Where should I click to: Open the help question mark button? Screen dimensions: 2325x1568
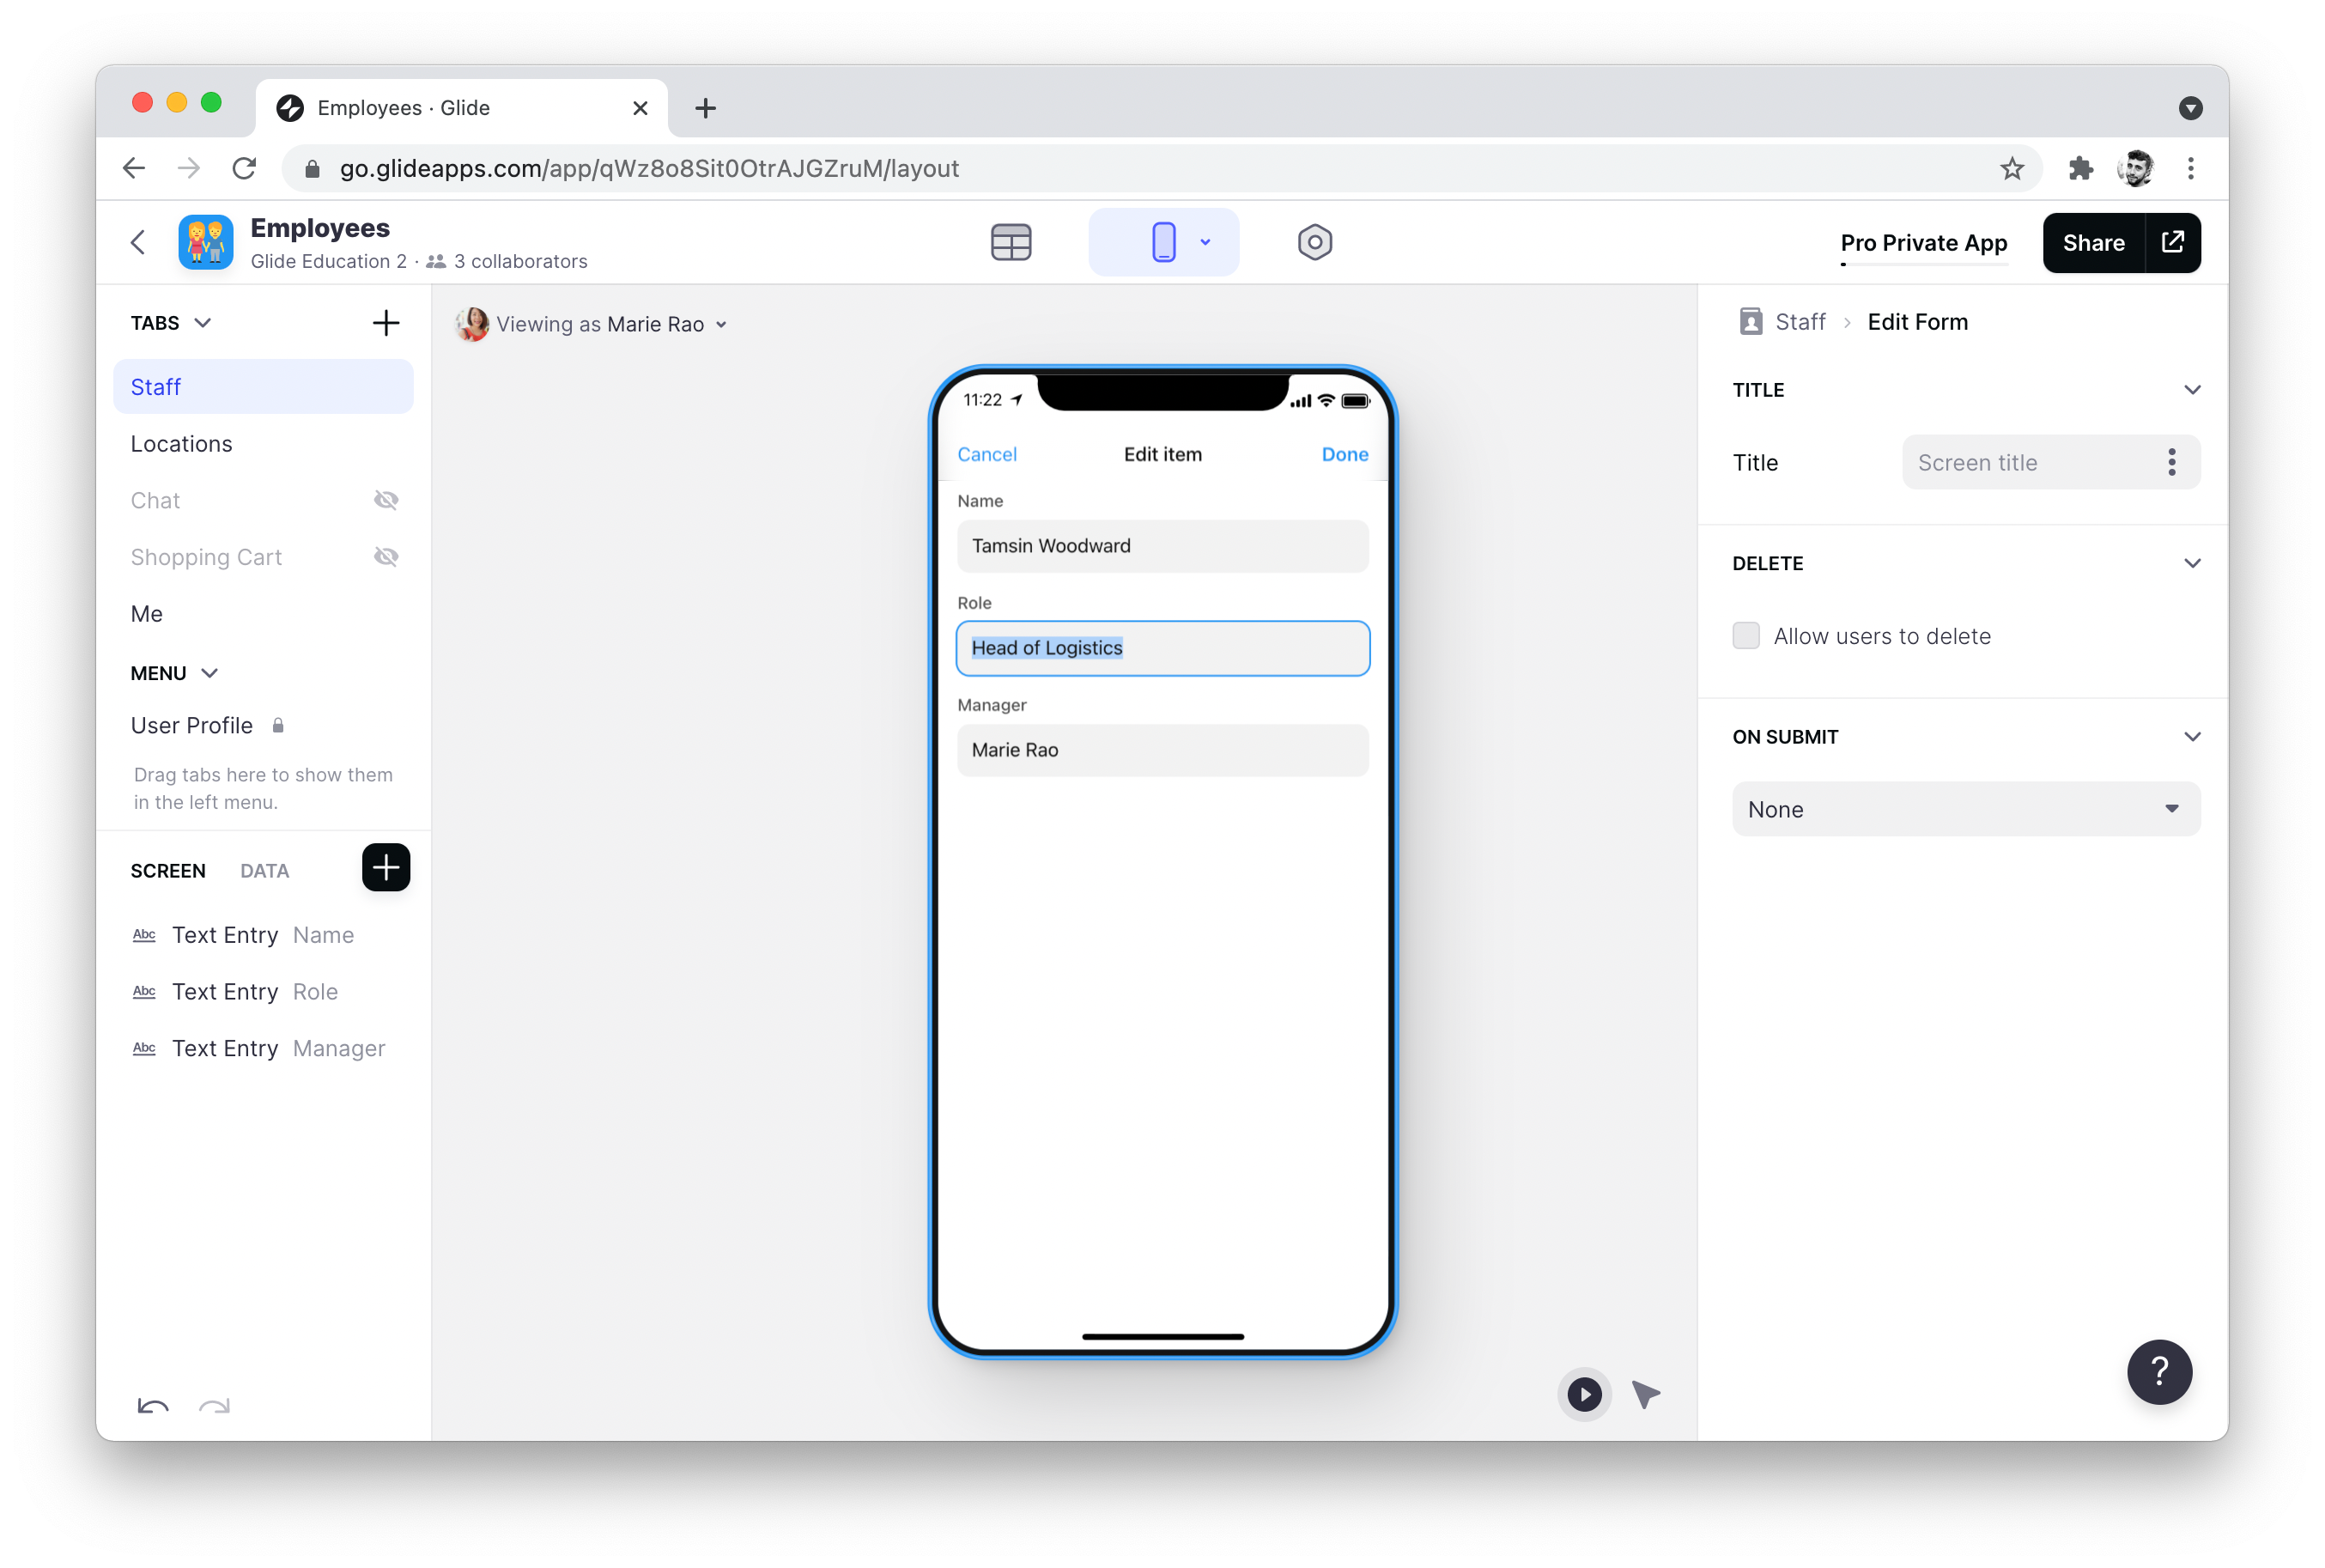pos(2159,1371)
